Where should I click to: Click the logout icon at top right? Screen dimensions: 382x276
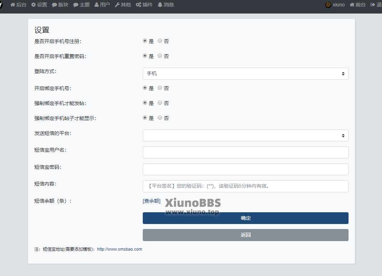coord(373,5)
